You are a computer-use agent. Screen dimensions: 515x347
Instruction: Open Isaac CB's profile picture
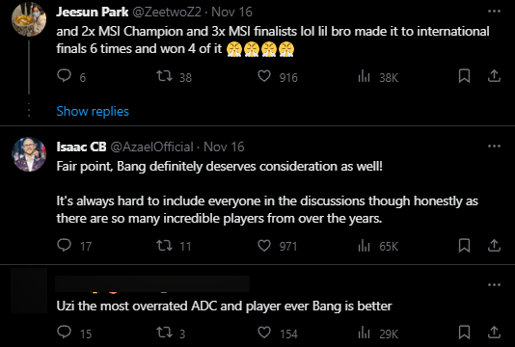(x=29, y=154)
